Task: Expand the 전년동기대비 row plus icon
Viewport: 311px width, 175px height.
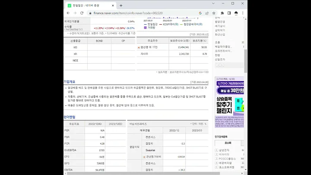Action: coord(144,157)
